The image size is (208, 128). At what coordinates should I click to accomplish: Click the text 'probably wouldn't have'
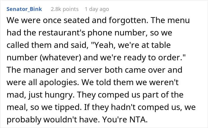point(53,119)
